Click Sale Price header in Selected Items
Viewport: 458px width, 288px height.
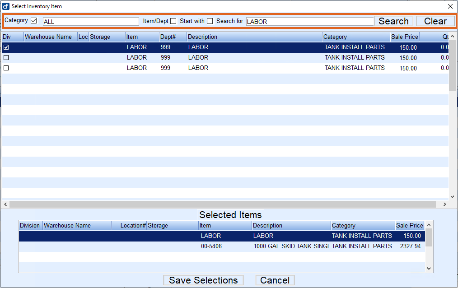coord(410,226)
